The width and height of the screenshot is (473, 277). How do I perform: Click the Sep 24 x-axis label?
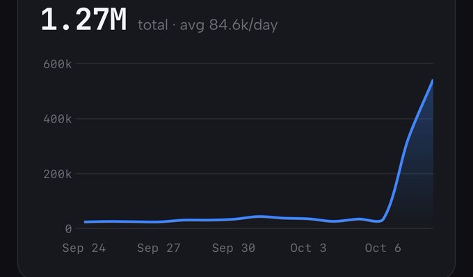84,248
